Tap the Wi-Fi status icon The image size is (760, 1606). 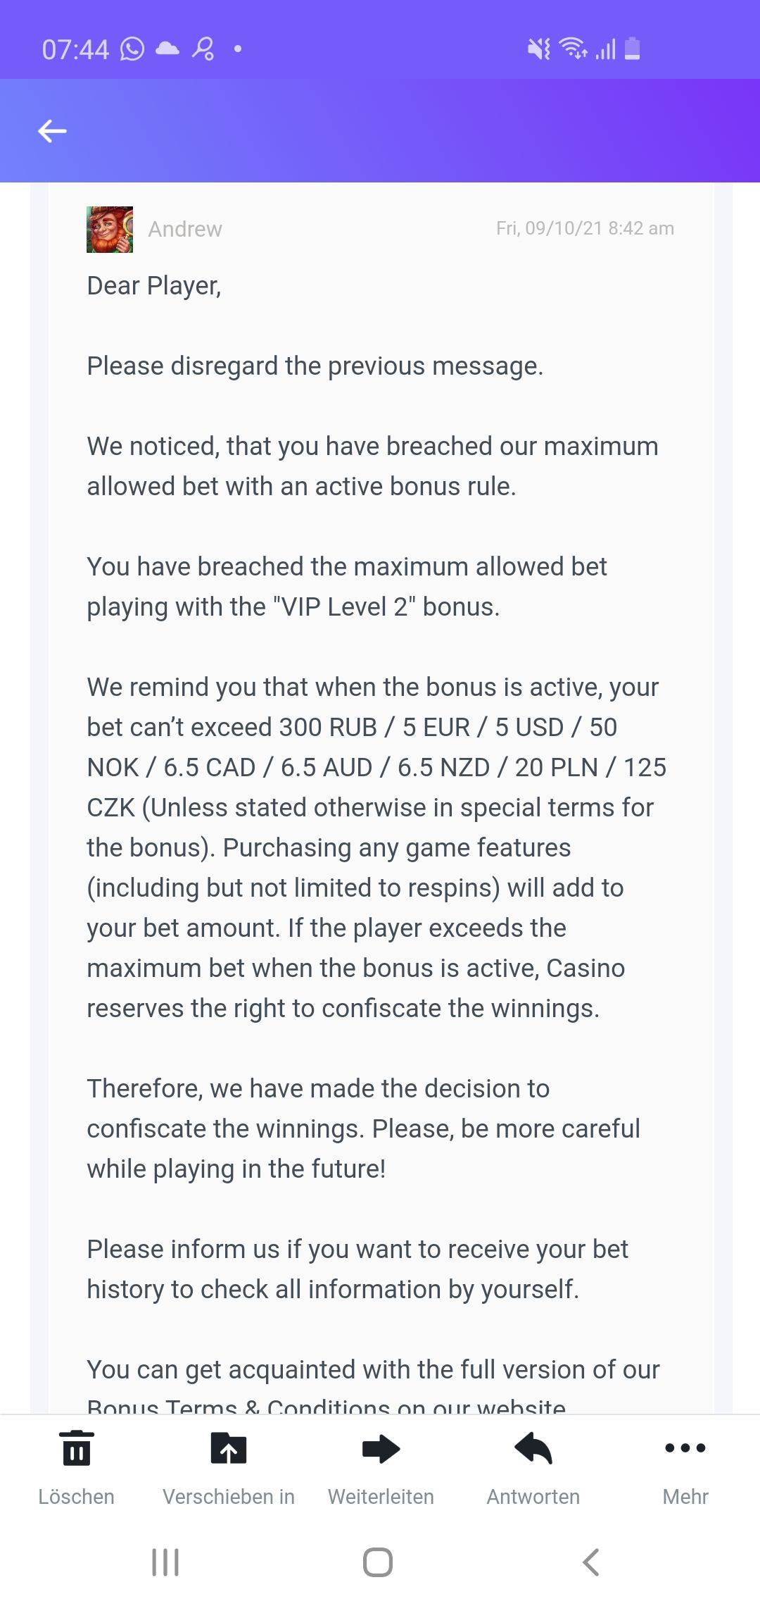pyautogui.click(x=573, y=49)
